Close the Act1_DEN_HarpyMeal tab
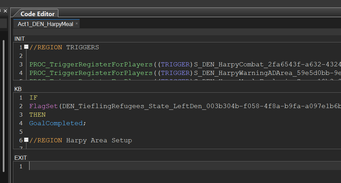The image size is (341, 183). click(77, 24)
